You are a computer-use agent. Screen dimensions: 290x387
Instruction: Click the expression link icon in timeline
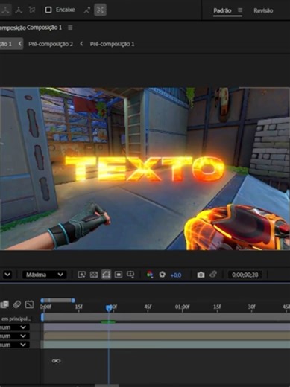pyautogui.click(x=56, y=361)
